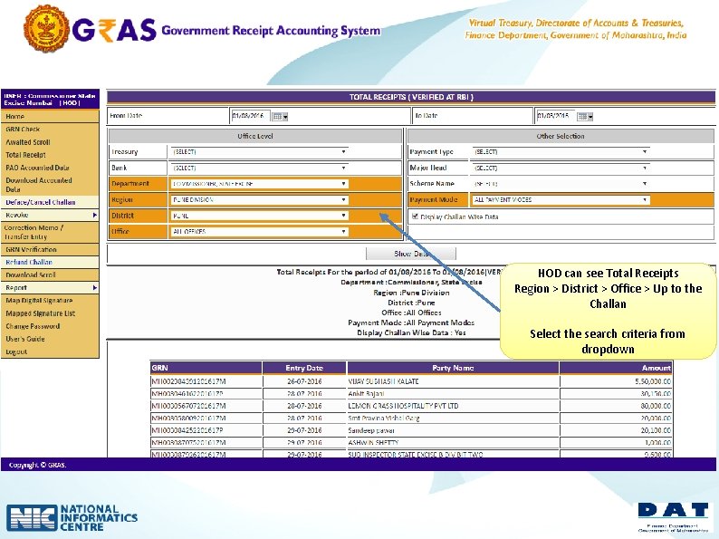This screenshot has width=719, height=539.
Task: Click the Entry Date column header
Action: click(304, 368)
